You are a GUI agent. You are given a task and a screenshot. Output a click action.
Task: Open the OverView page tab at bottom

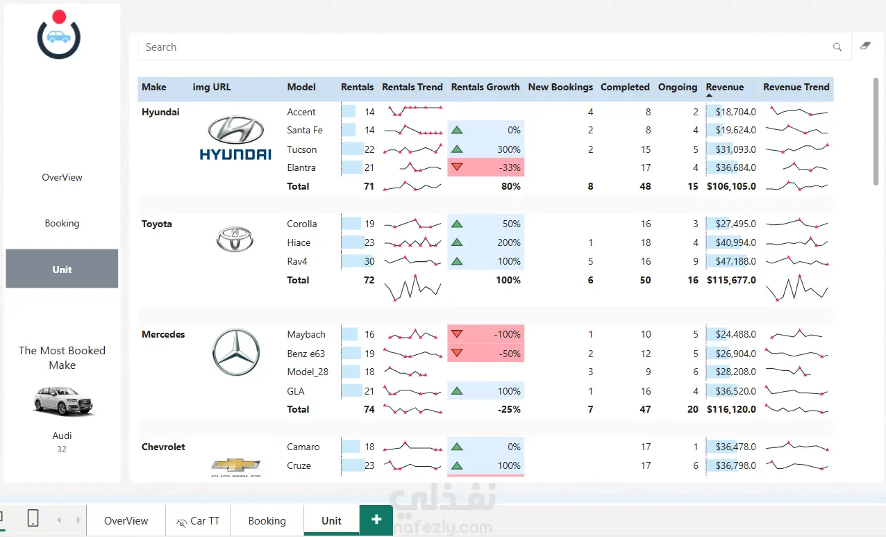pyautogui.click(x=126, y=520)
